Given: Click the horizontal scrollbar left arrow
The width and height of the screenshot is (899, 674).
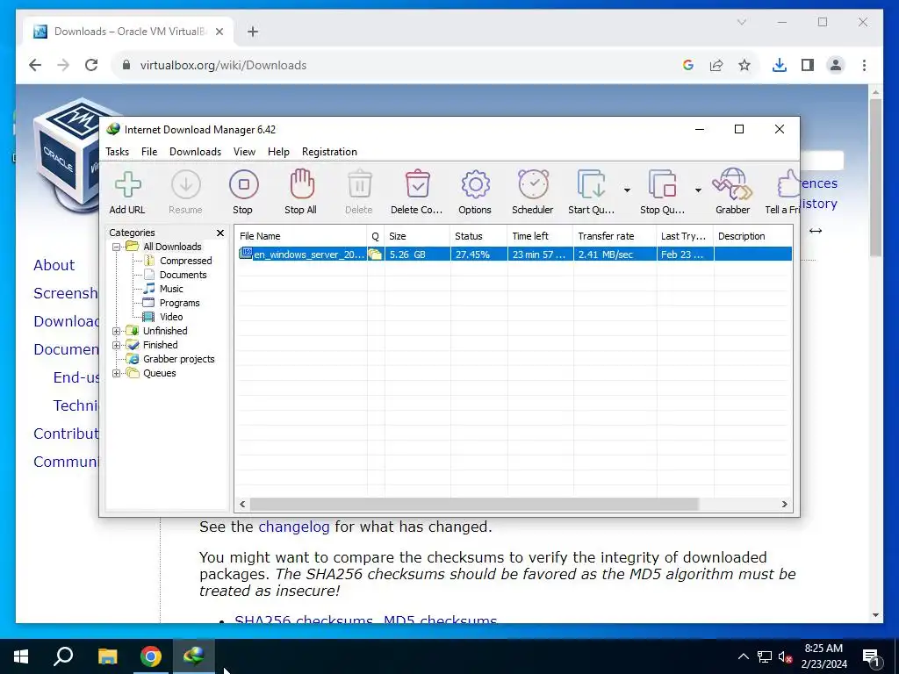Looking at the screenshot, I should pyautogui.click(x=242, y=505).
